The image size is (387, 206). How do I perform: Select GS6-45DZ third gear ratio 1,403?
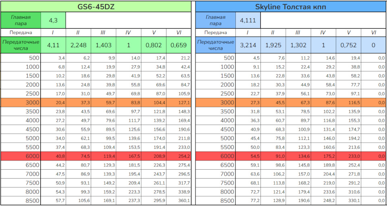tap(104, 45)
